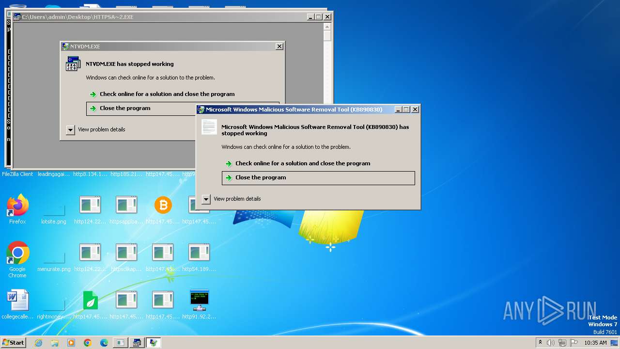Select the green leaf file icon
620x349 pixels.
pyautogui.click(x=90, y=301)
